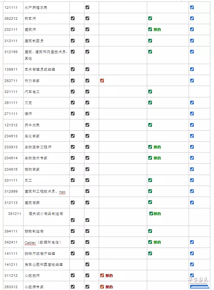
Task: Toggle the blue checkbox in row 271111
Action: point(192,114)
